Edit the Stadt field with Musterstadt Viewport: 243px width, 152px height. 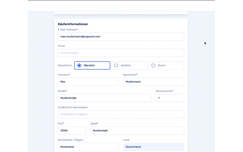point(137,130)
